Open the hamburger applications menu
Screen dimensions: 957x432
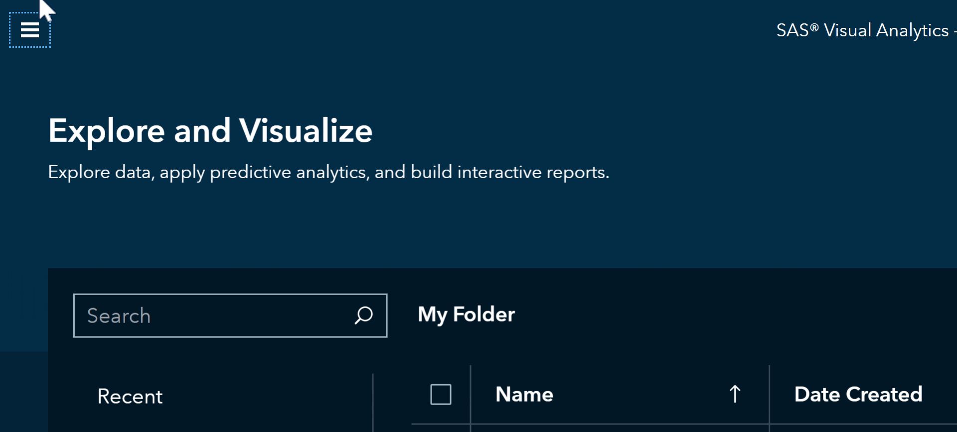[x=30, y=30]
